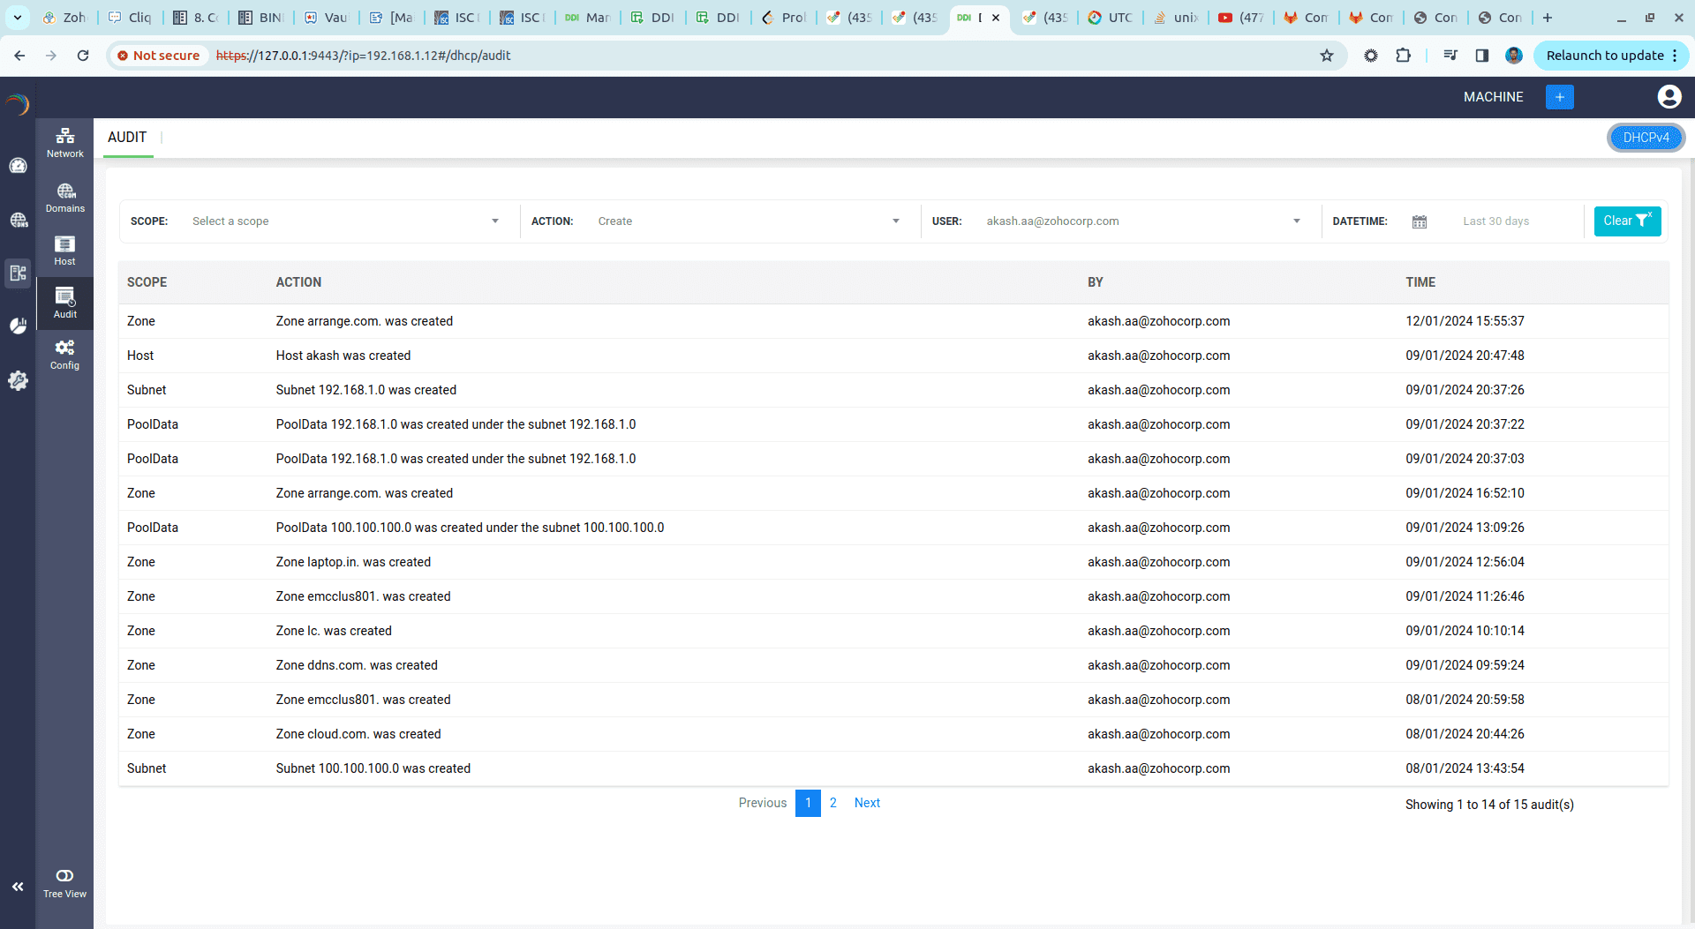This screenshot has height=929, width=1695.
Task: Collapse sidebar with double-chevron icon
Action: [x=18, y=887]
